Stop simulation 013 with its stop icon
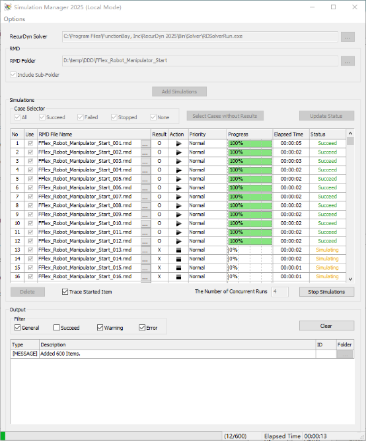366x441 pixels. (178, 250)
